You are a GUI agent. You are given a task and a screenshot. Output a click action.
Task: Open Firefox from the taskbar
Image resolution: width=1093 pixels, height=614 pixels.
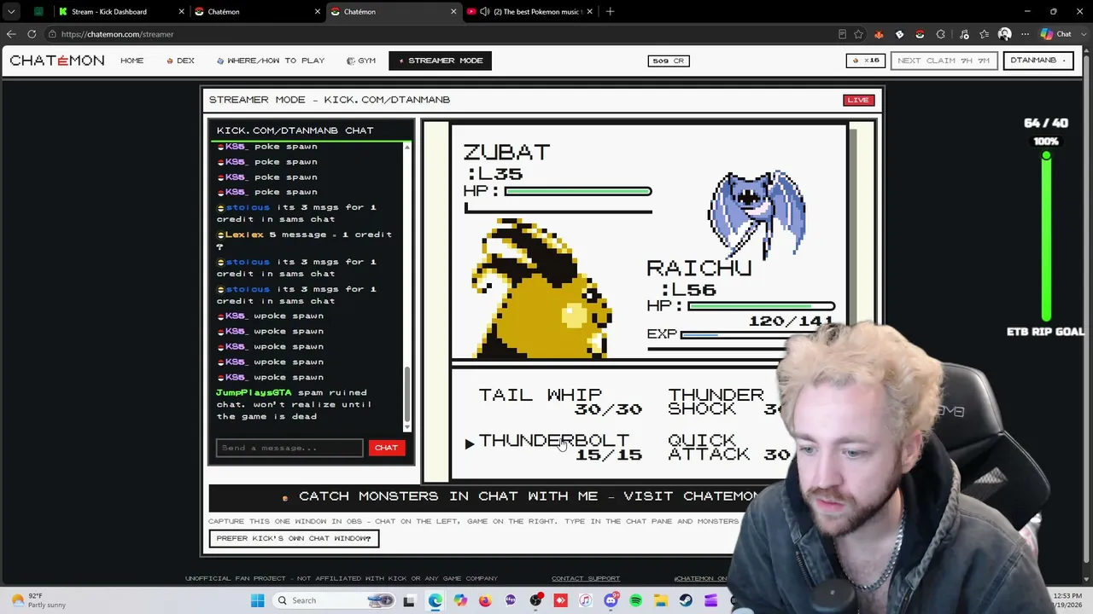point(485,600)
